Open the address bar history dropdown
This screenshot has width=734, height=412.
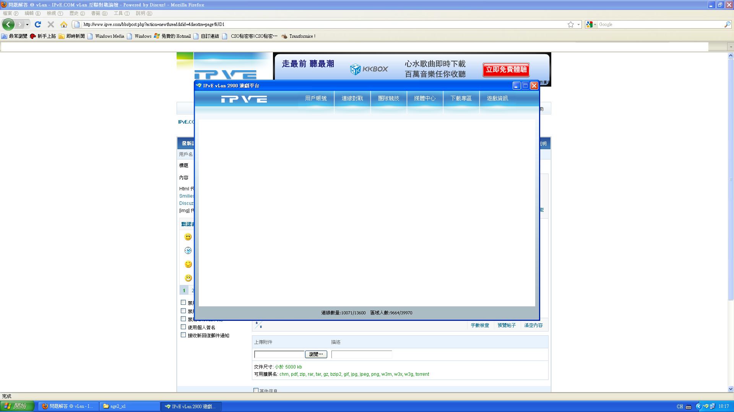pos(578,24)
